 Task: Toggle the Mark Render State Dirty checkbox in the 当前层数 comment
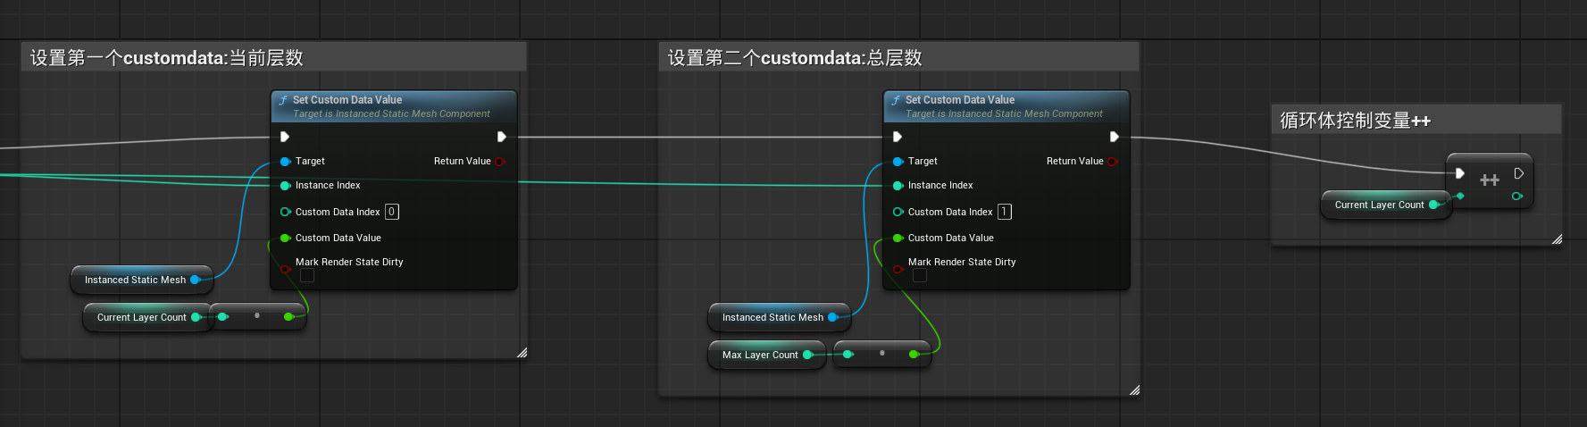[307, 276]
